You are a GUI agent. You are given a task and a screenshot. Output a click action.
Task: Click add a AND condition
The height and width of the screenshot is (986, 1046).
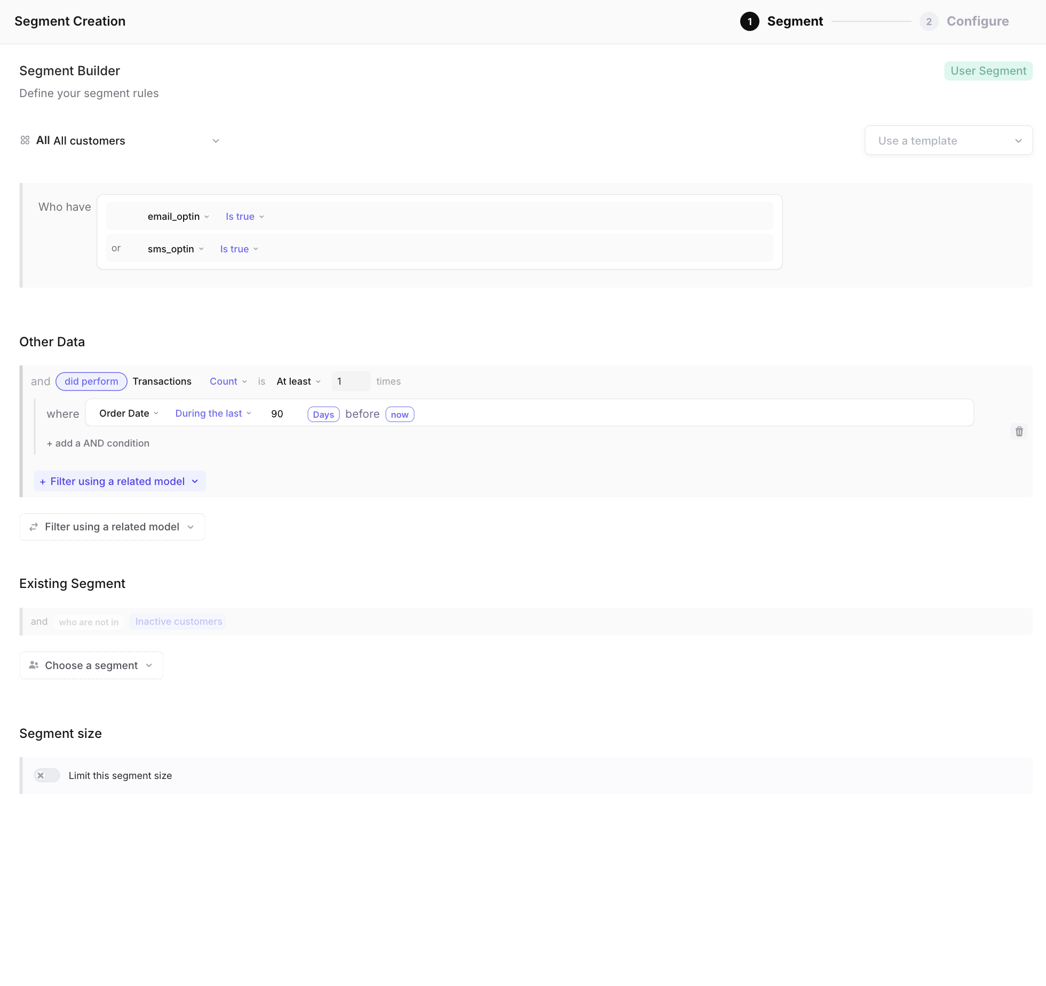pos(98,443)
